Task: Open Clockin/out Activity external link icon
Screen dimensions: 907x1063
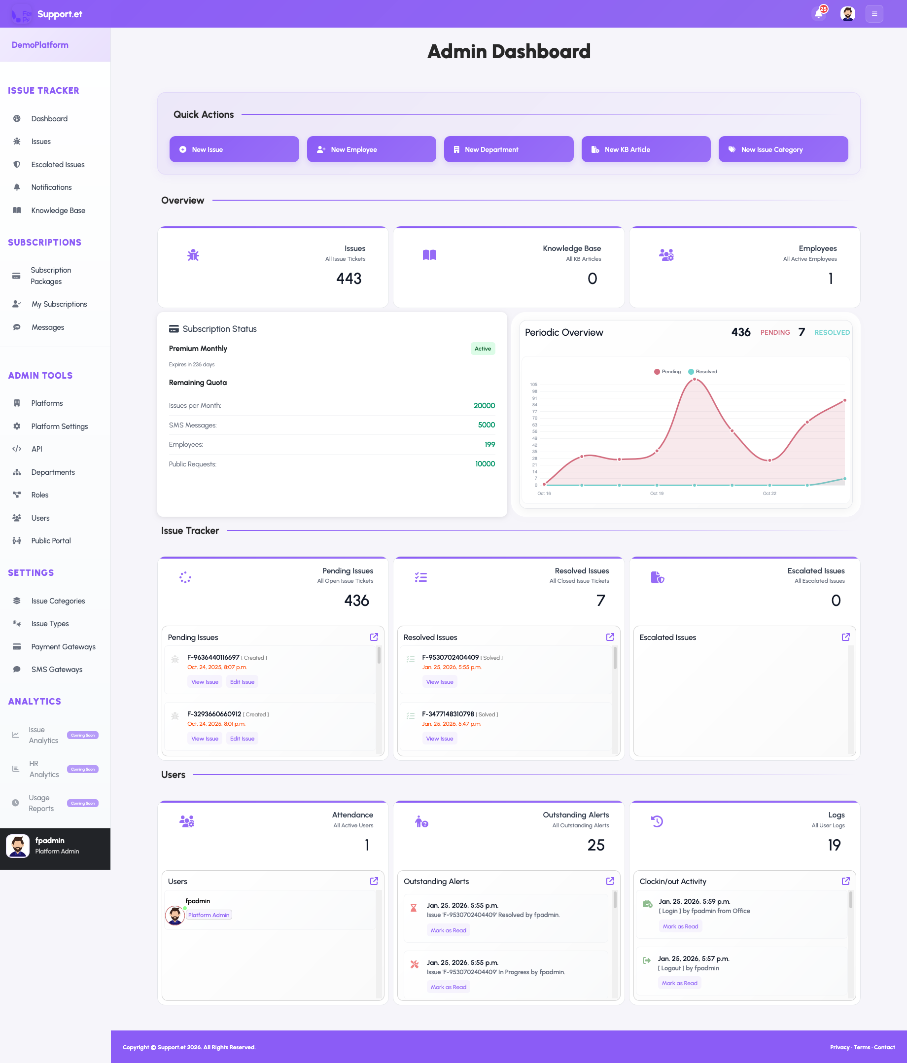Action: click(845, 881)
